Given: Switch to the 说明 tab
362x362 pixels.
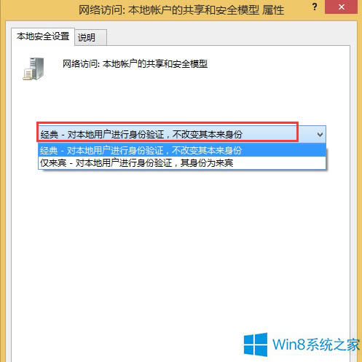Looking at the screenshot, I should coord(90,37).
